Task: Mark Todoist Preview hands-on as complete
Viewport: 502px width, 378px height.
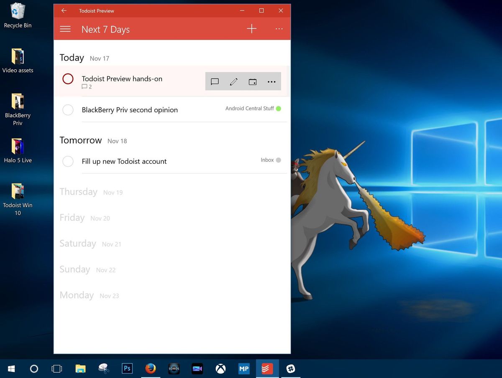Action: tap(68, 79)
